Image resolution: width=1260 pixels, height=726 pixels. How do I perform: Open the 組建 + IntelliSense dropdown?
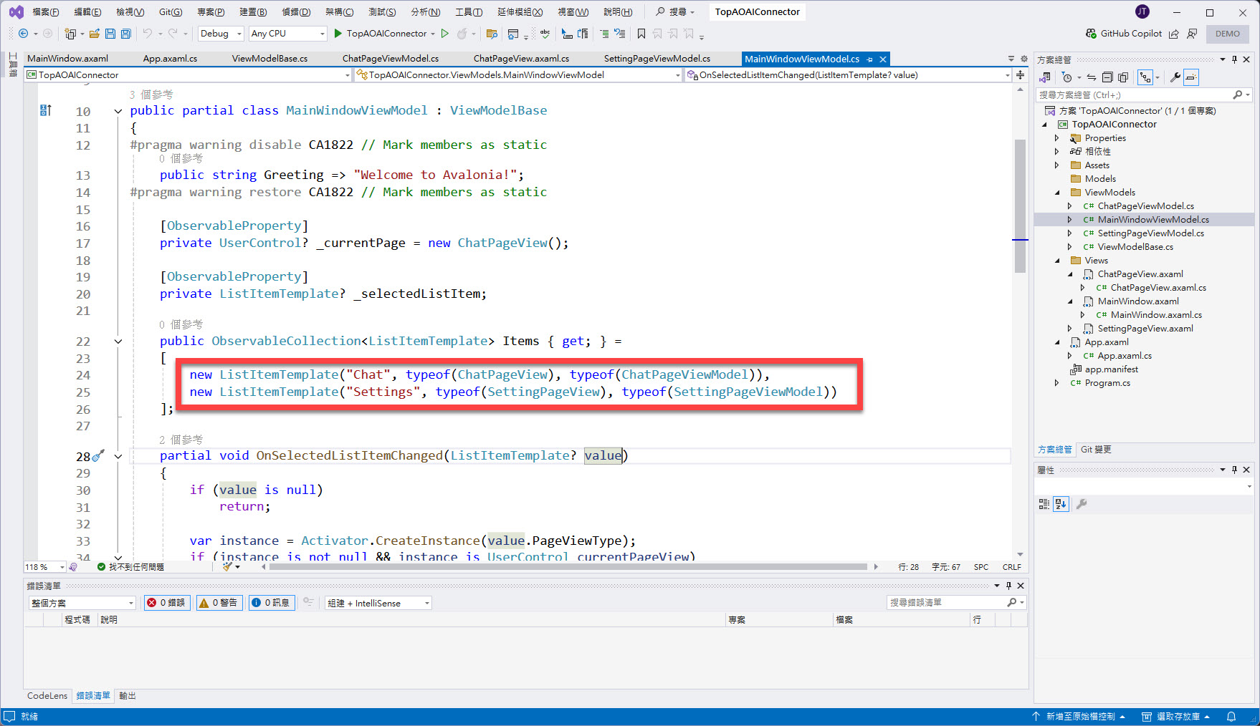[x=378, y=603]
